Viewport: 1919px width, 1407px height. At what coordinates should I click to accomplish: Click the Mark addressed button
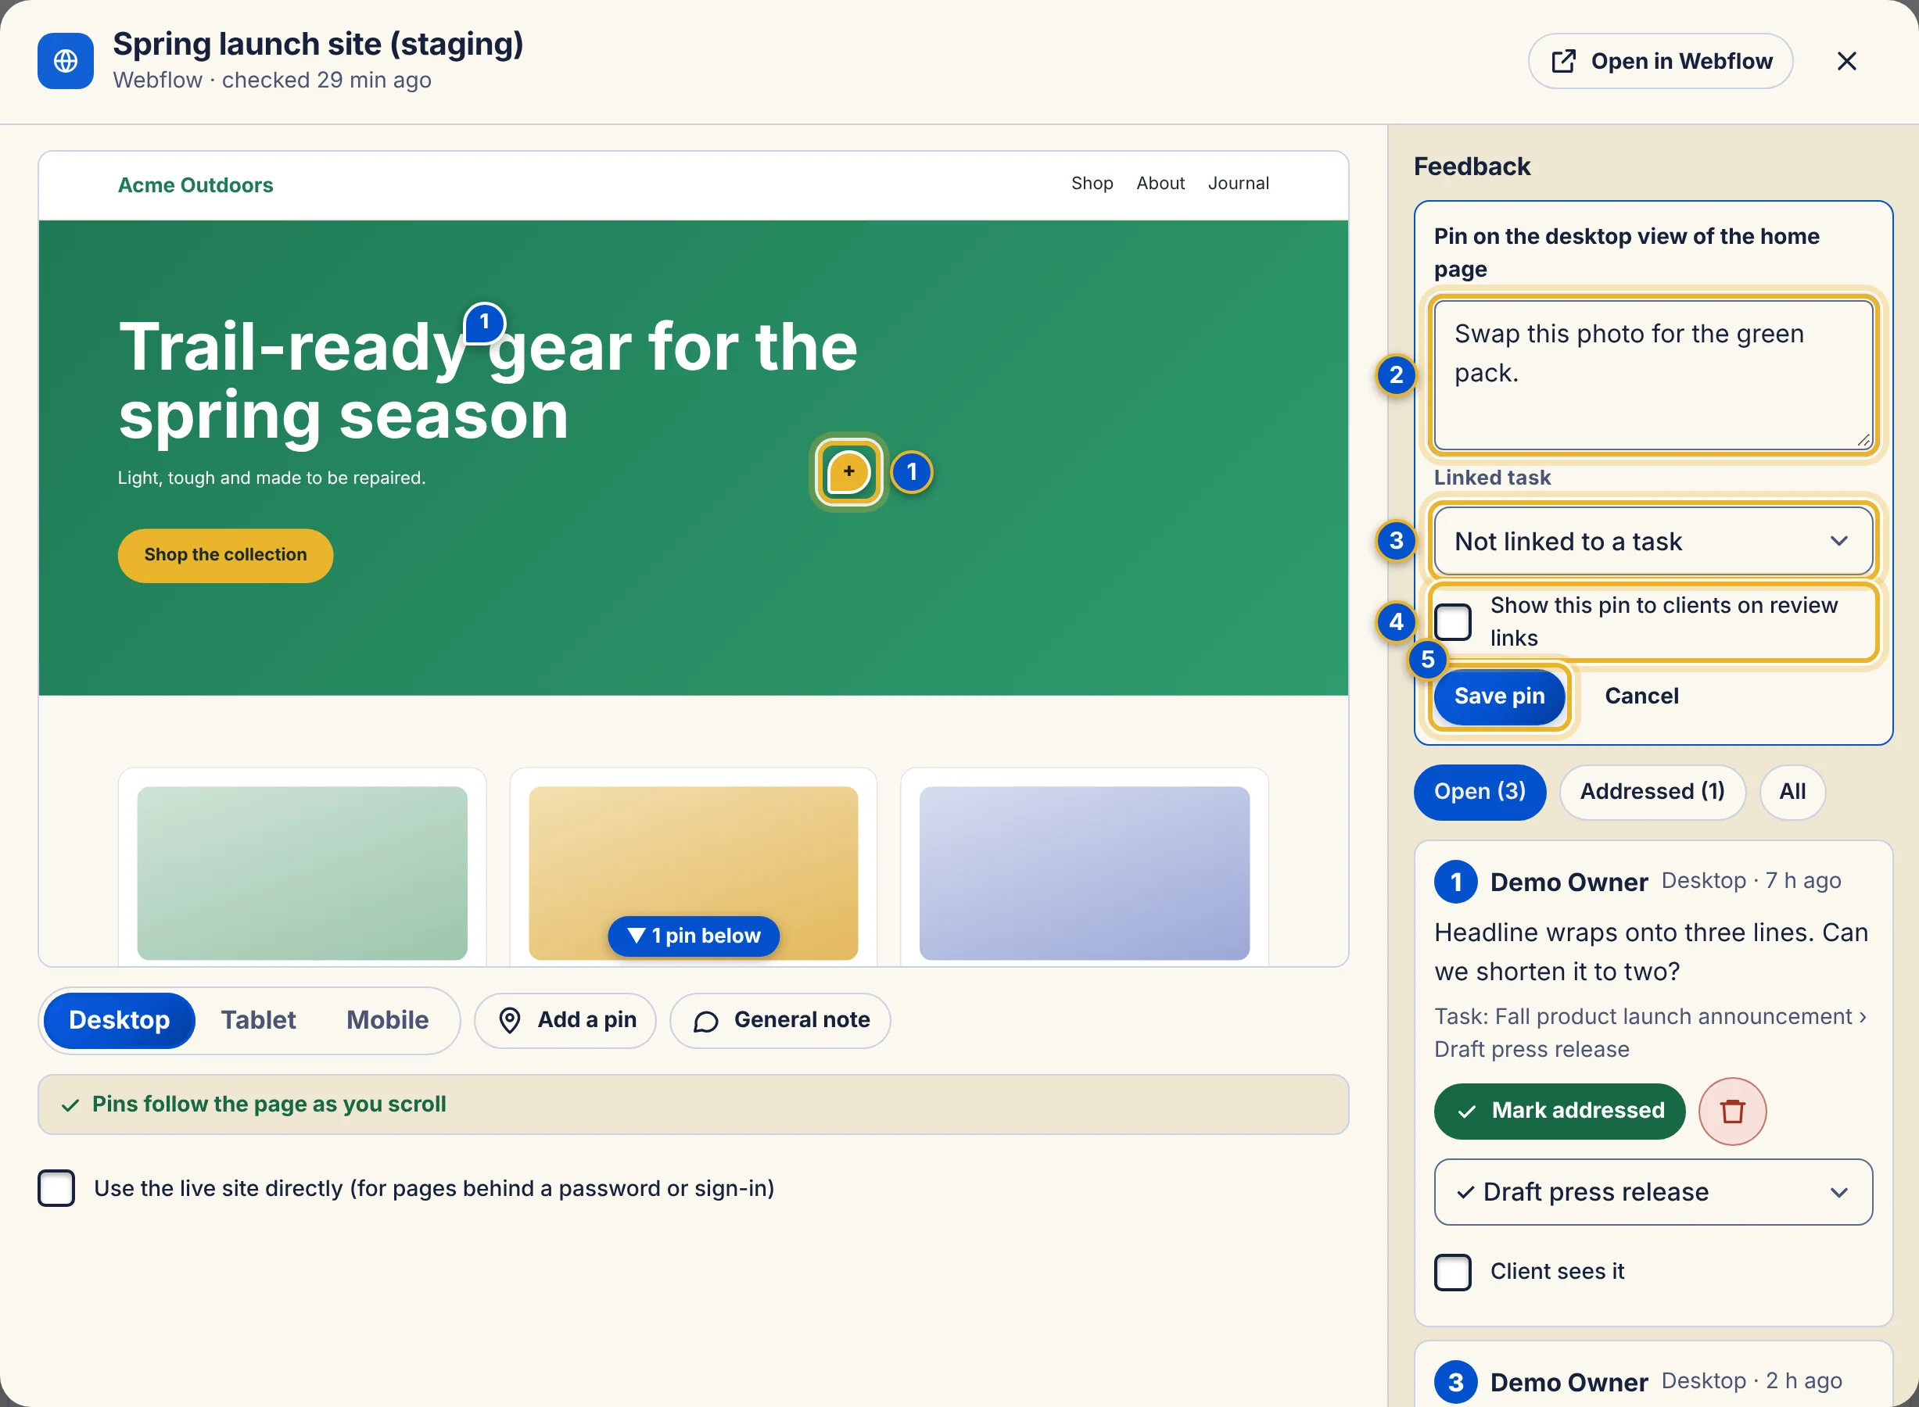1559,1111
